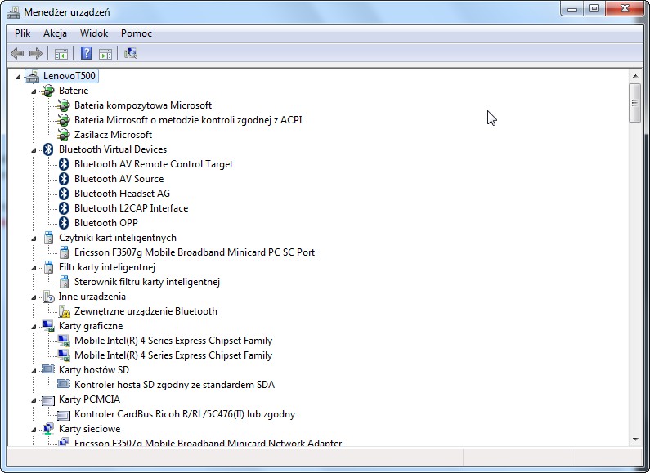Toggle the action pane toolbar icon

(105, 53)
